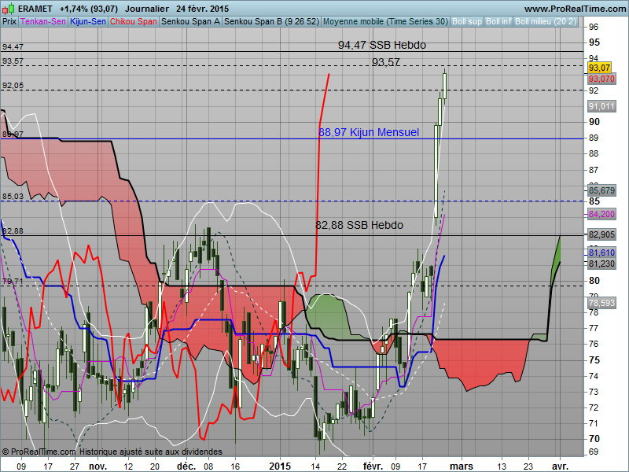Screen dimensions: 629x472
Task: Click the date 24 févr. 2015
Action: [202, 9]
